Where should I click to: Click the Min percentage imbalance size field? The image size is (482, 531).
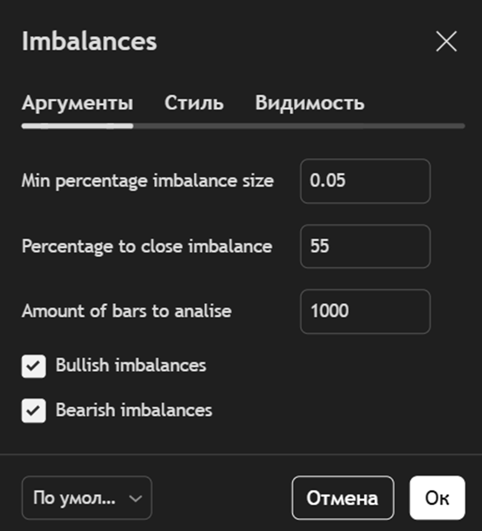point(365,181)
